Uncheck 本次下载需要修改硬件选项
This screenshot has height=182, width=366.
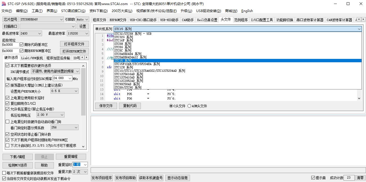pos(8,65)
